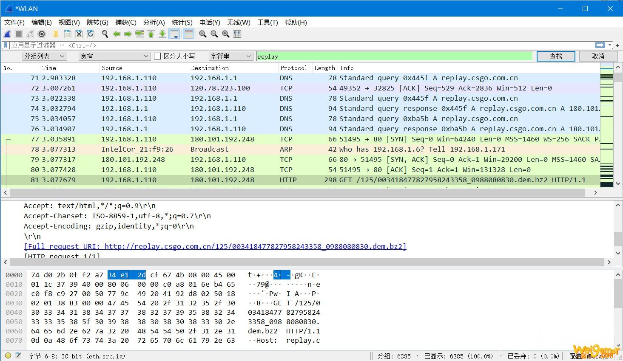623x361 pixels.
Task: Open capture options gear icon
Action: (42, 34)
